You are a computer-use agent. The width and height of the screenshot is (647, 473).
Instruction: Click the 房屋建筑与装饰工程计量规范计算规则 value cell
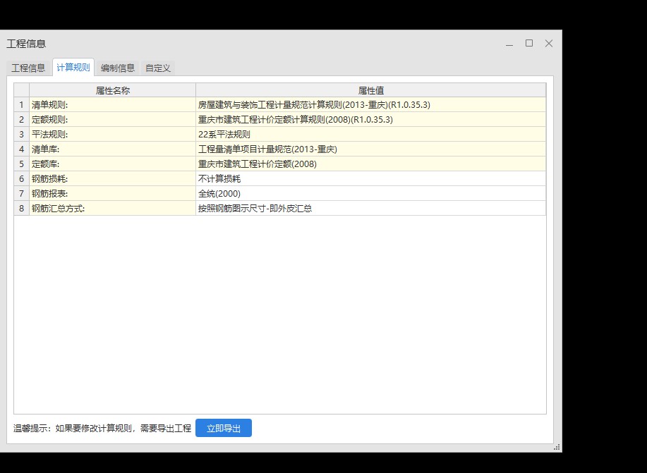pyautogui.click(x=371, y=105)
